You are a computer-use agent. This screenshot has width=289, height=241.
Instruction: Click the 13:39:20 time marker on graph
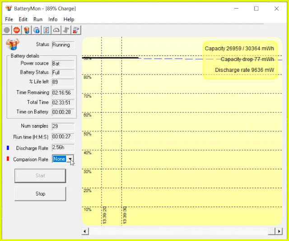pos(104,215)
